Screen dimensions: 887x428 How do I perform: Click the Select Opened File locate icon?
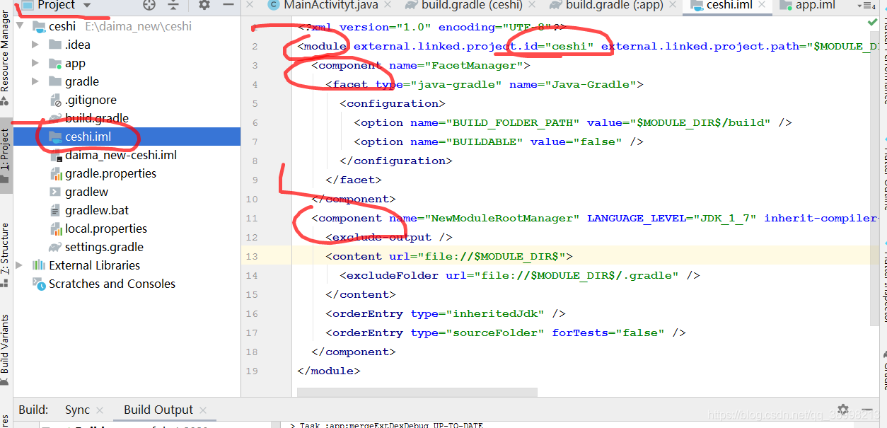(149, 5)
